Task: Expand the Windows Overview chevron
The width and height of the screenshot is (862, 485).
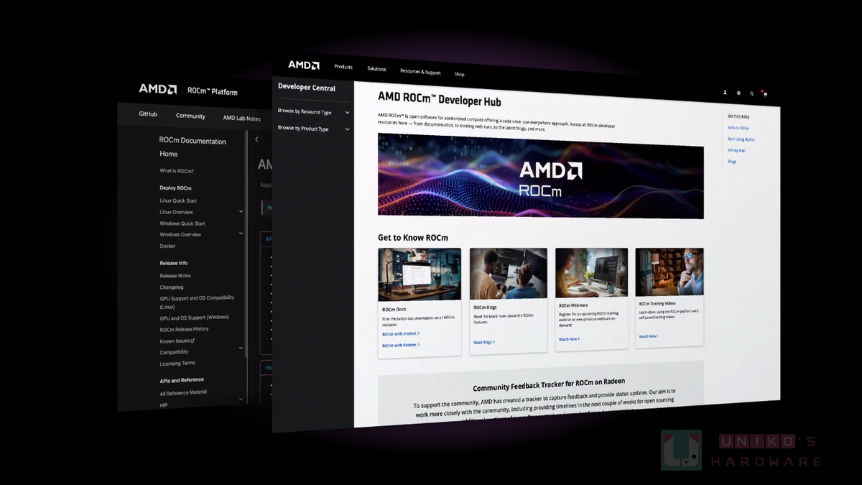Action: [x=241, y=234]
